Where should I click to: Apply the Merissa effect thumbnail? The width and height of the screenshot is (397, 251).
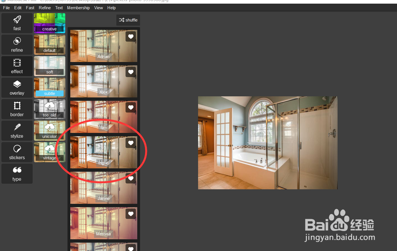104,223
